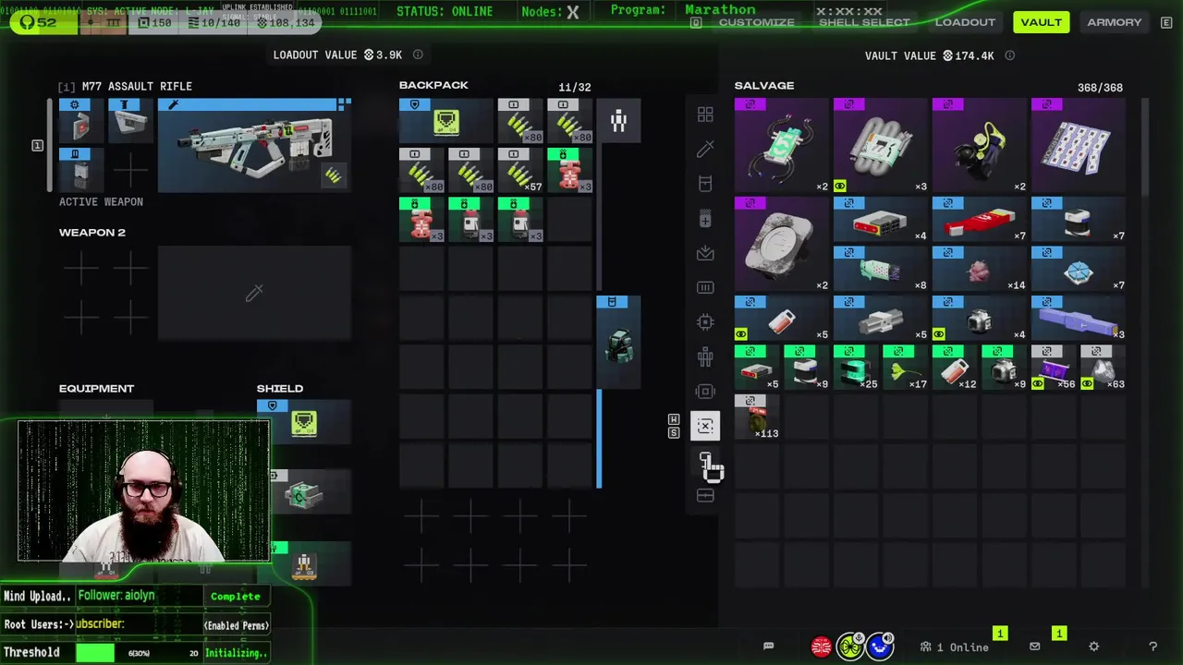Click the purple salvage item with x2 cables

pos(782,146)
